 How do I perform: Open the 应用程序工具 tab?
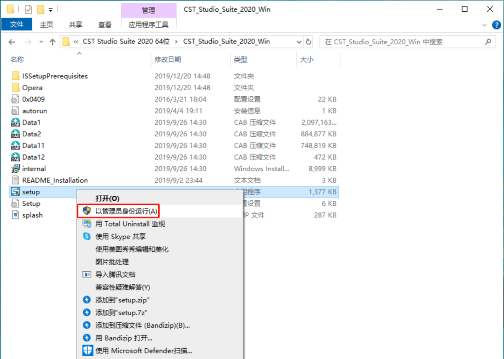pyautogui.click(x=148, y=25)
